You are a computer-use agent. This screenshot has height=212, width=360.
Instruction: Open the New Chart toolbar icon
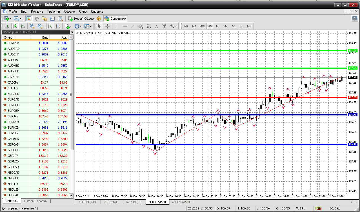[6, 19]
